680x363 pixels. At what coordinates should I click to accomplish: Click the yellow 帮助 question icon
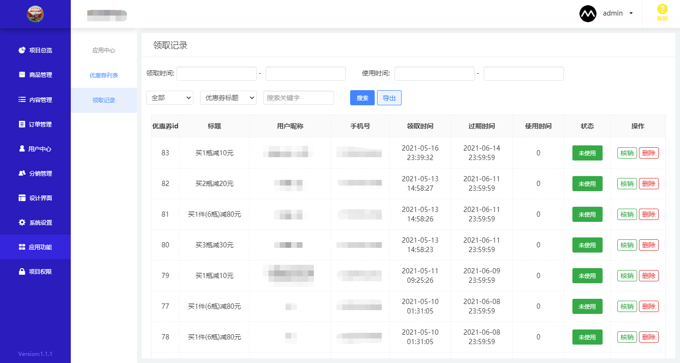coord(663,9)
